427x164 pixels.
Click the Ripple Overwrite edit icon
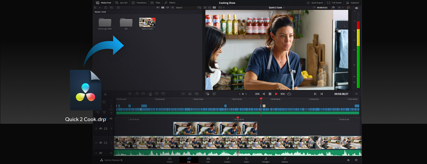click(143, 94)
